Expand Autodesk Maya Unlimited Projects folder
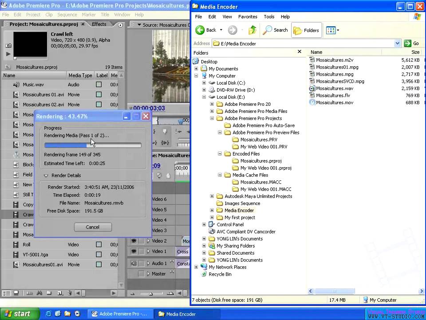426x320 pixels. click(x=212, y=196)
